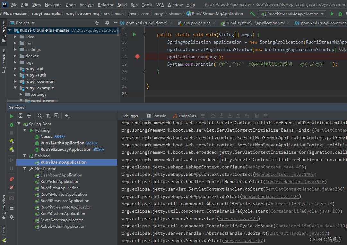Click the Resume Program icon

click(x=12, y=160)
